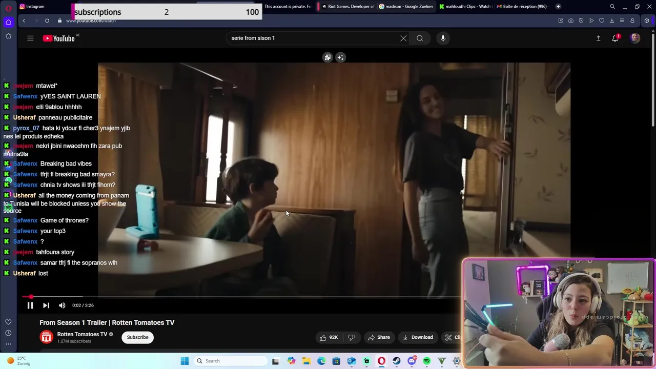Viewport: 656px width, 369px height.
Task: Subscribe to Rotten Tomatoes TV
Action: coord(137,337)
